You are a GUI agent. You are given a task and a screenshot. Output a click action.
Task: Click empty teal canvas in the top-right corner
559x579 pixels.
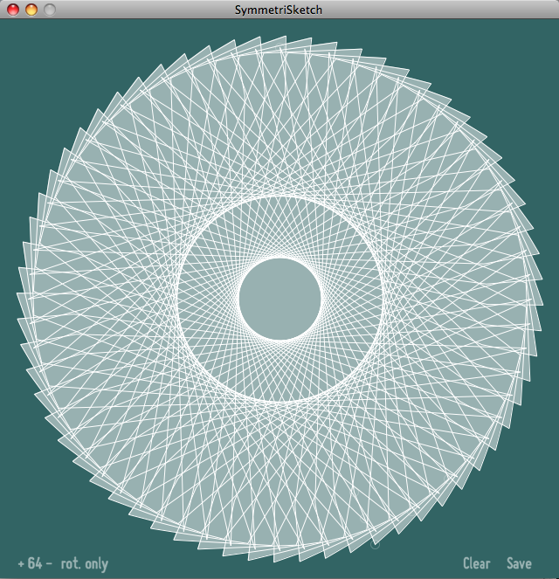point(524,52)
